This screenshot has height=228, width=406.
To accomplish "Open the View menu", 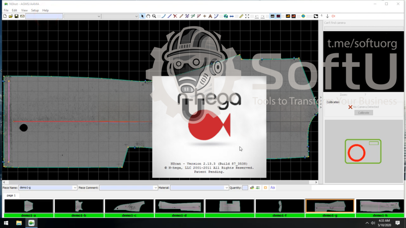I will click(24, 10).
